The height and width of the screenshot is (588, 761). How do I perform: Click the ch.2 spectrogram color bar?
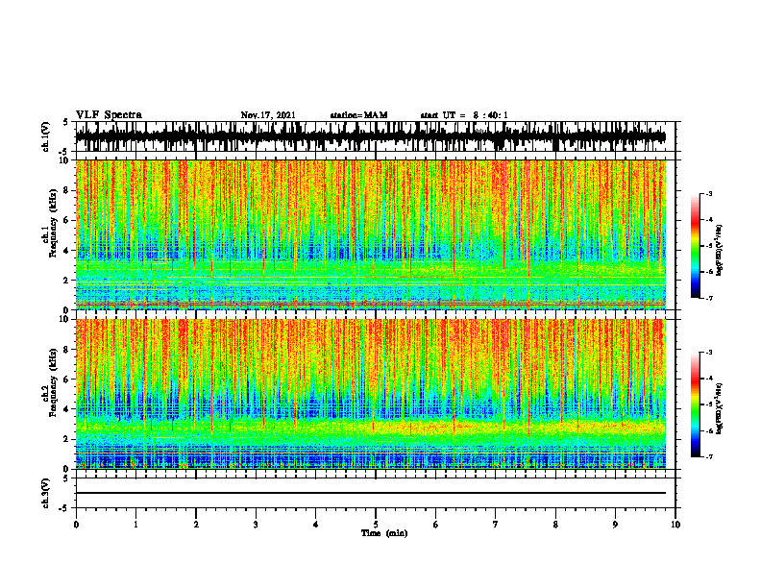point(696,404)
